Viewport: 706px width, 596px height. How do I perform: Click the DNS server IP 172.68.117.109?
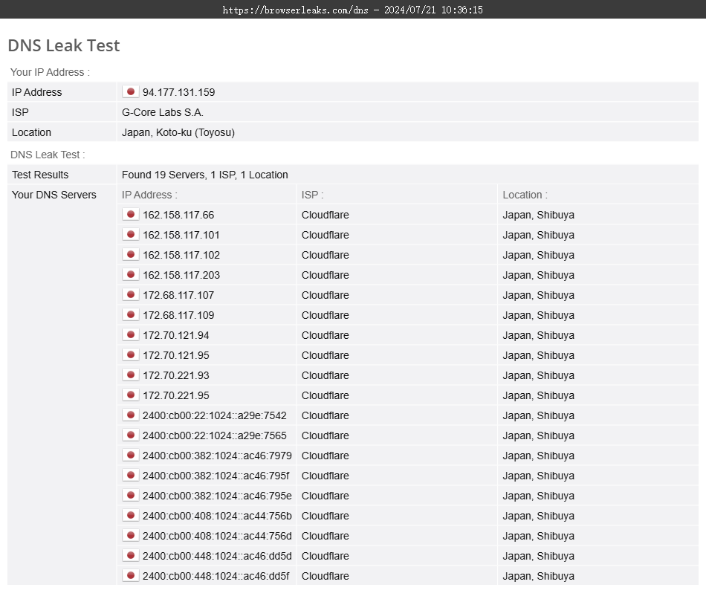(178, 315)
